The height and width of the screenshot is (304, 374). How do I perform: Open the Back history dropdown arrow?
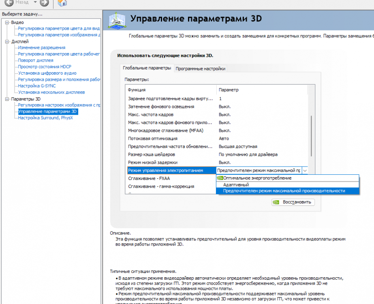point(35,3)
